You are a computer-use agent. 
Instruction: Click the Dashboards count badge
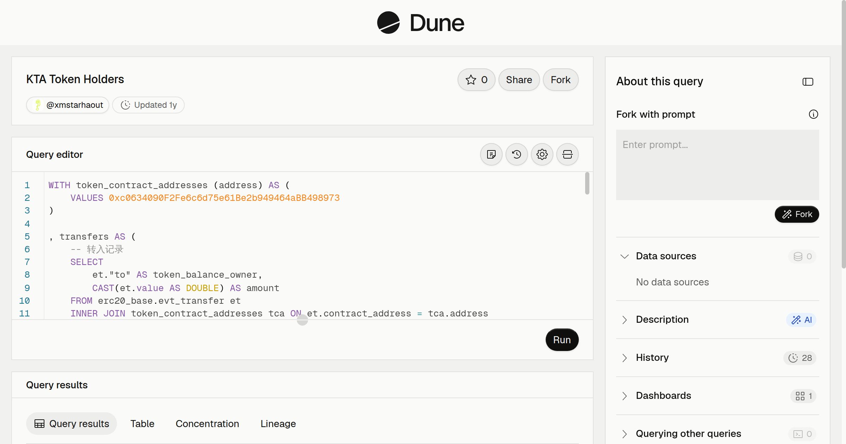803,396
